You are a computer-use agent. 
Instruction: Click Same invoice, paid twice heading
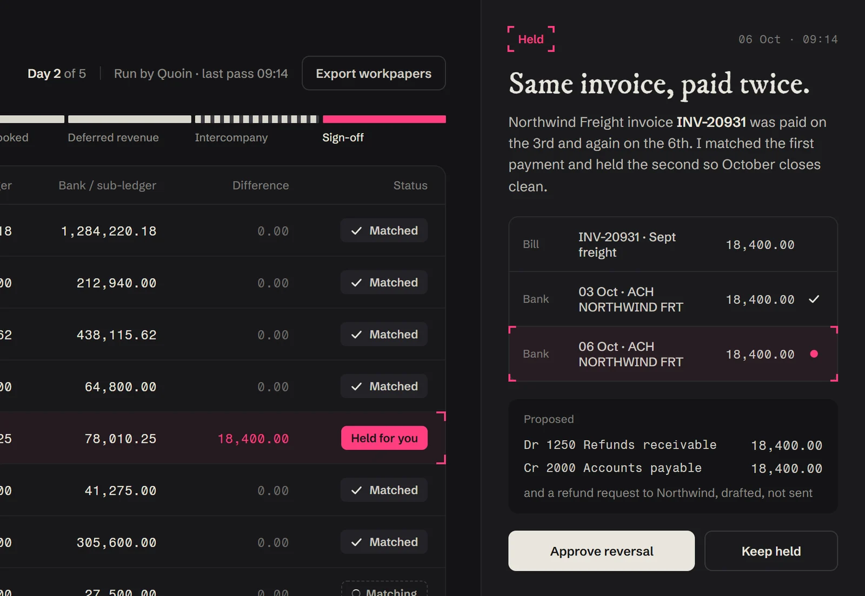[x=659, y=84]
